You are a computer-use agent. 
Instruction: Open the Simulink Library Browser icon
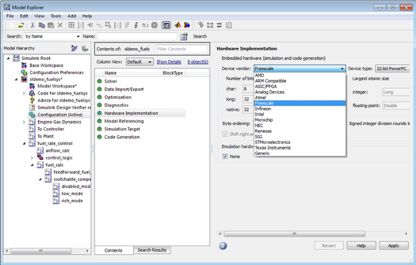[187, 25]
